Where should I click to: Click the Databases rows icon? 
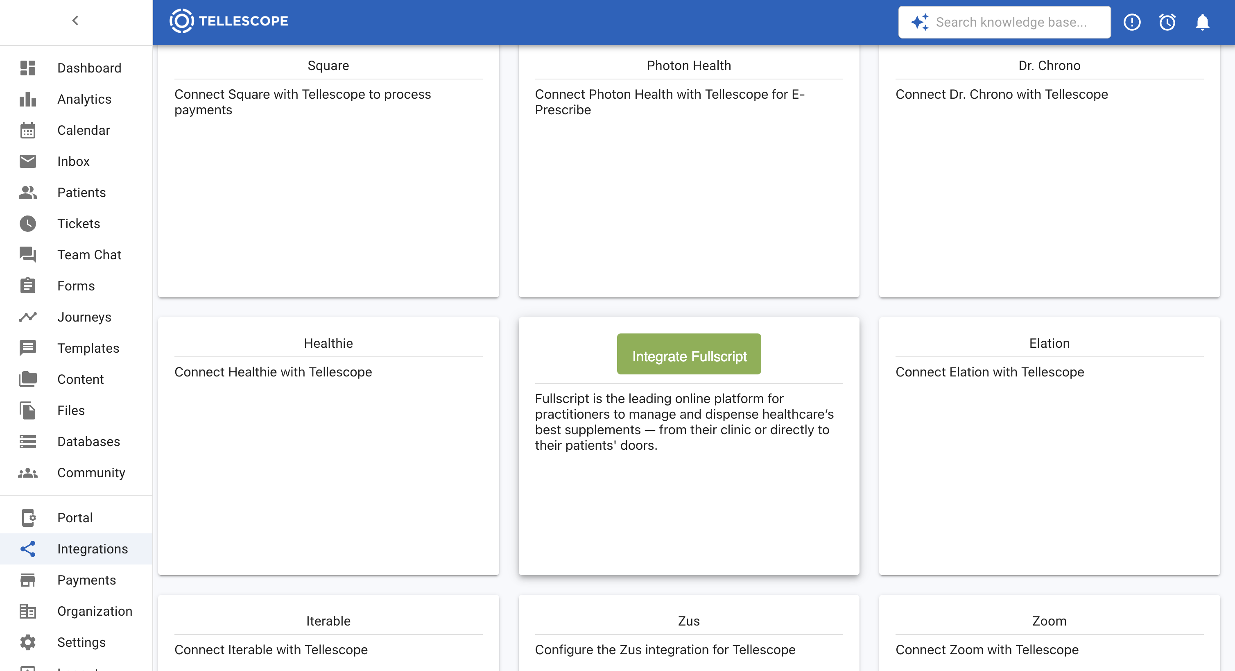point(28,442)
